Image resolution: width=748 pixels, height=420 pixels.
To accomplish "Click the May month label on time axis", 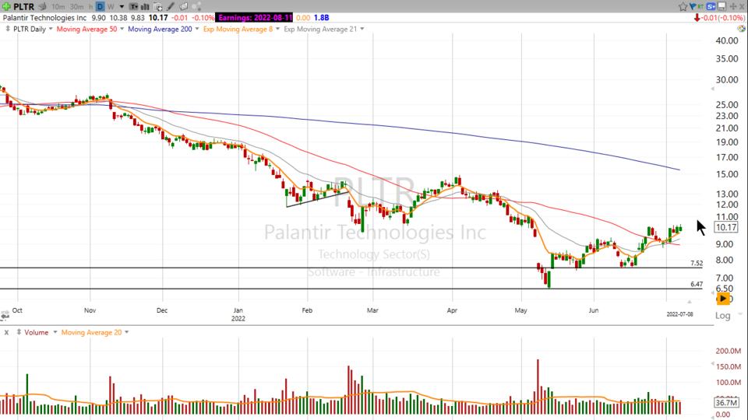I will pyautogui.click(x=521, y=310).
